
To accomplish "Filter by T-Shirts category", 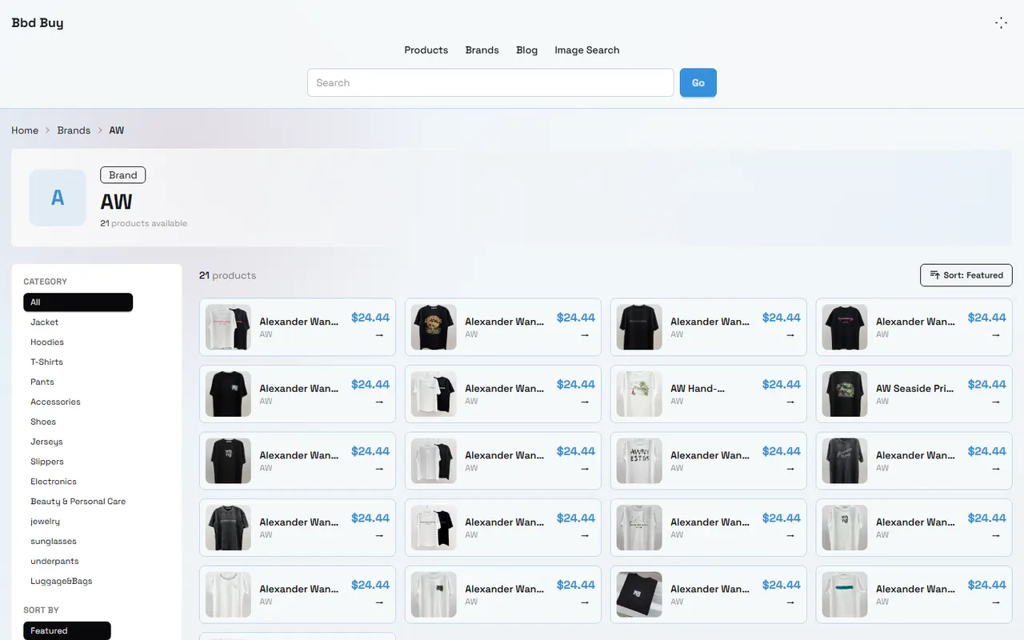I will click(47, 362).
